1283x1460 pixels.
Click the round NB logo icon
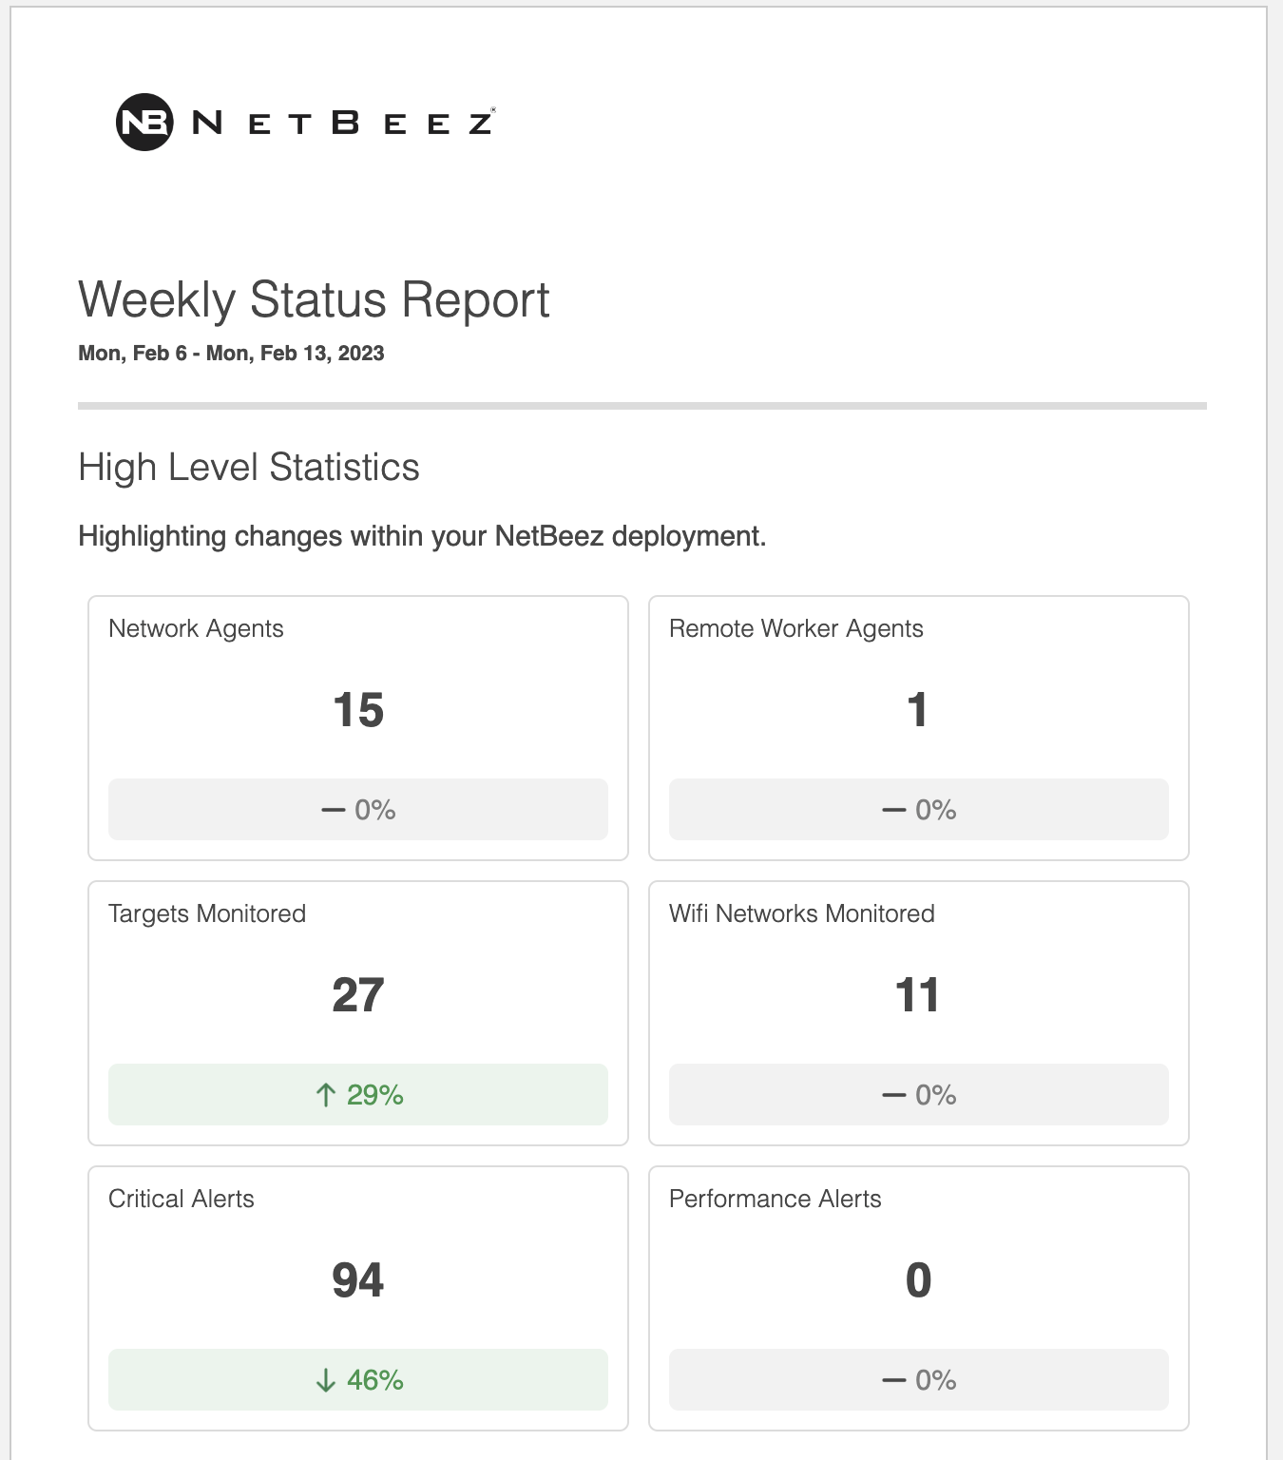[x=144, y=123]
